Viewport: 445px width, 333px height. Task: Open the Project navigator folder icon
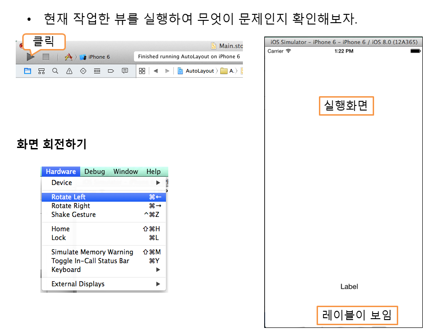(27, 71)
